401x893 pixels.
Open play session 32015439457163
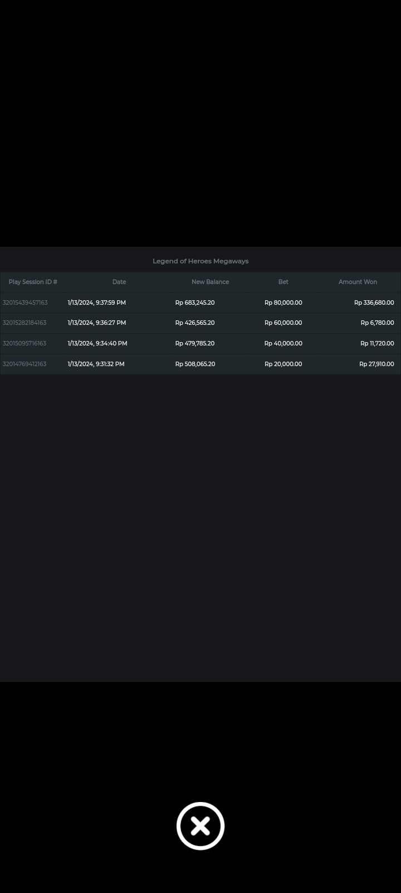[x=25, y=303]
